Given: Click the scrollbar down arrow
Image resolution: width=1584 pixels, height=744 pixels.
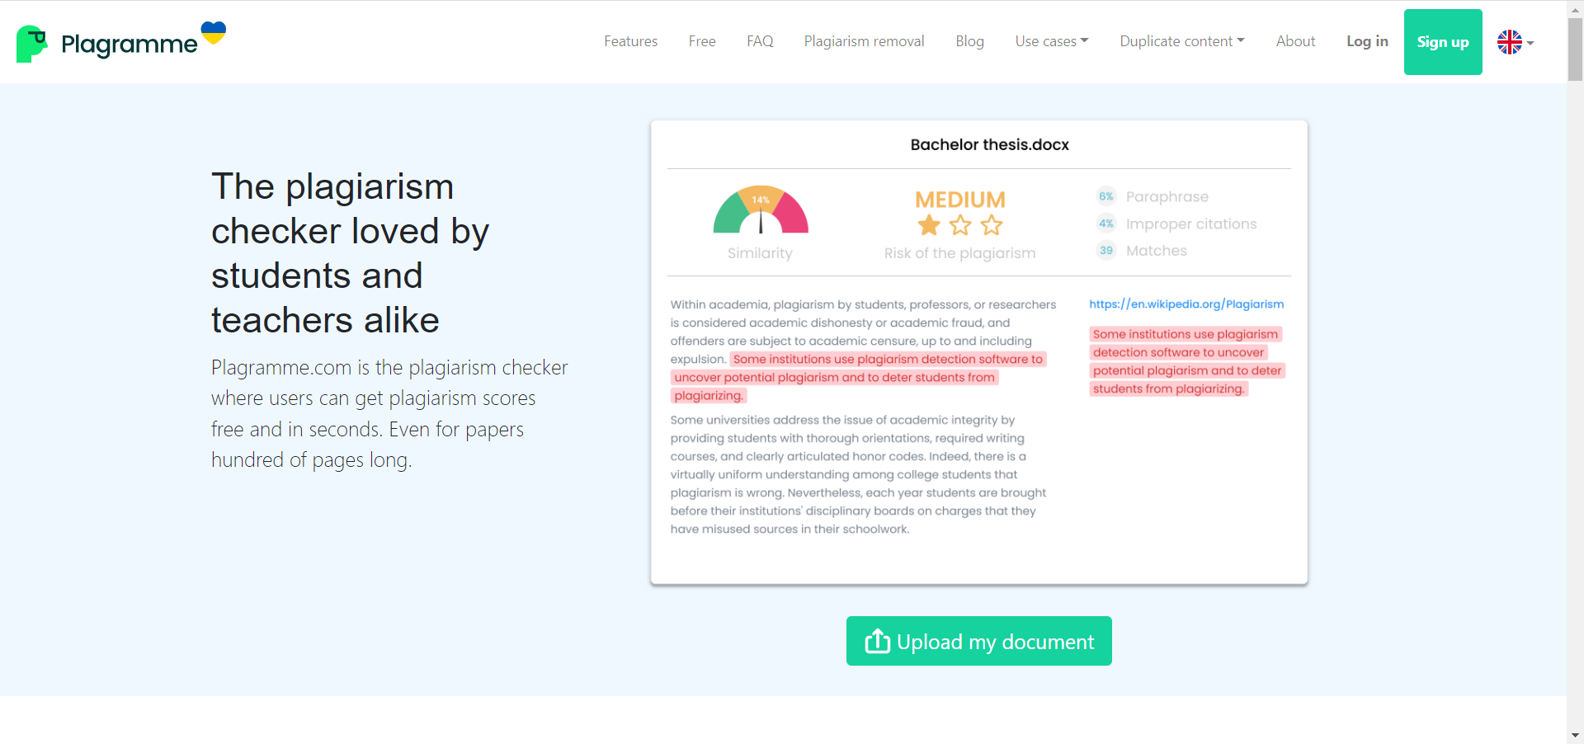Looking at the screenshot, I should coord(1575,735).
